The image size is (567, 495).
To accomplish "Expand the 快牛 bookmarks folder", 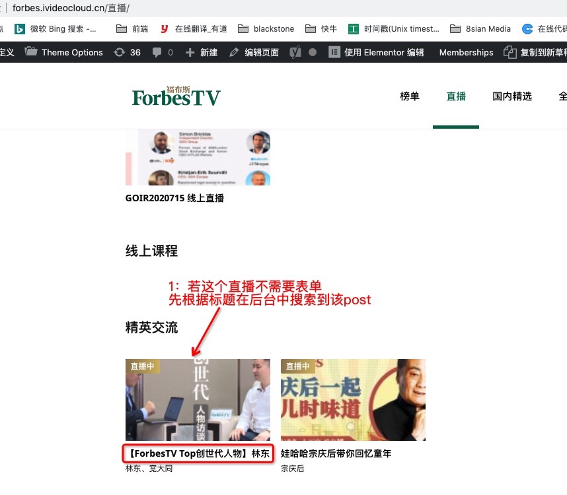I will (321, 29).
